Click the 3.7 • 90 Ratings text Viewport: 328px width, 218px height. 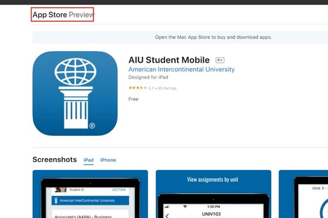162,88
